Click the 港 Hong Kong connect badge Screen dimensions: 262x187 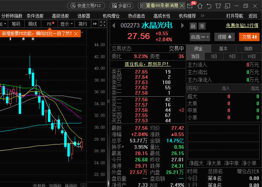(202, 26)
